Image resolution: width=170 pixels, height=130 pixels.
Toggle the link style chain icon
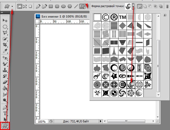point(167,6)
